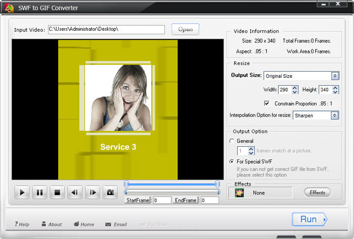Viewport: 354px width, 239px height.
Task: Increase Width value
Action: click(295, 88)
